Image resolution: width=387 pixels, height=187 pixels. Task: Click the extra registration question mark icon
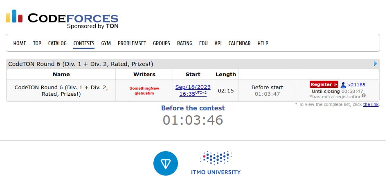click(364, 96)
